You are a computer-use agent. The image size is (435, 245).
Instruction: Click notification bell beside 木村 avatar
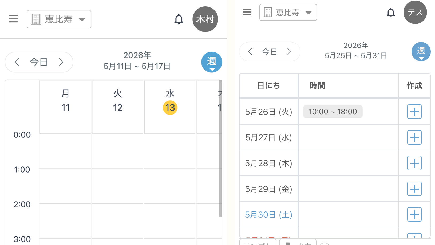pyautogui.click(x=179, y=19)
